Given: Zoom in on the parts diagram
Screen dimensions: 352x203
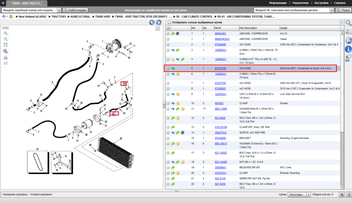Looking at the screenshot, I should 6,33.
